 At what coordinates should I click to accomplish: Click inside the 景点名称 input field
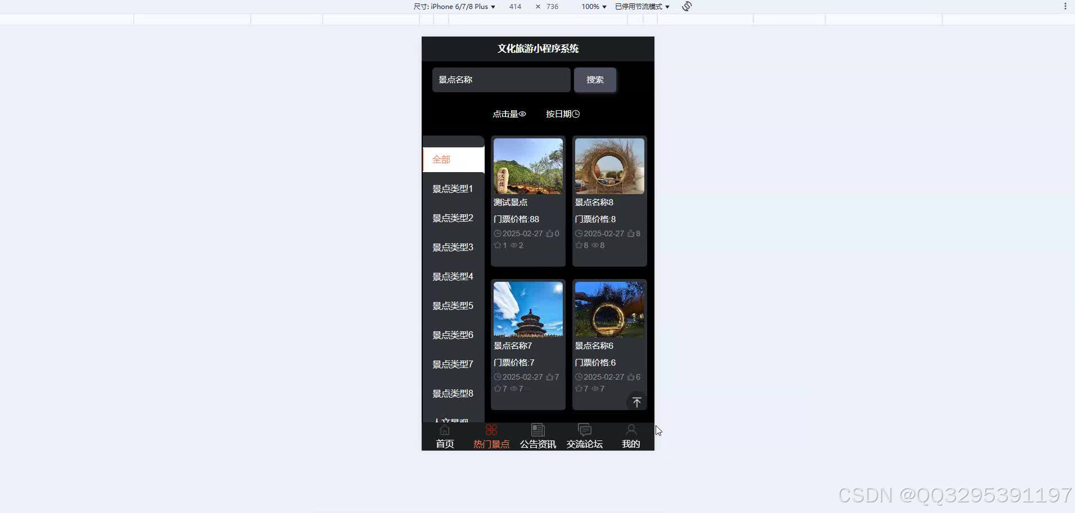point(500,79)
